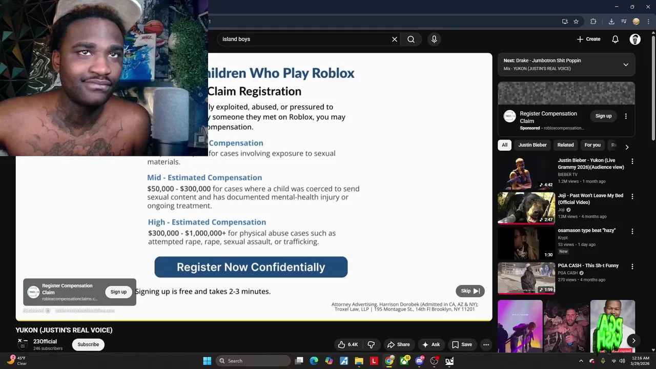
Task: Install app icon in address bar
Action: pos(565,22)
